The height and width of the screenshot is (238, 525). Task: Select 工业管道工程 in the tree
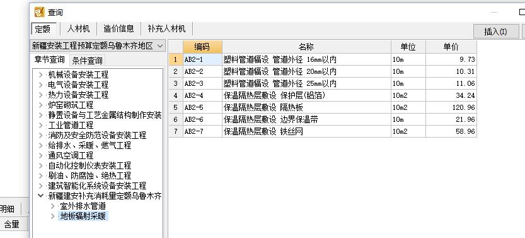[x=71, y=125]
